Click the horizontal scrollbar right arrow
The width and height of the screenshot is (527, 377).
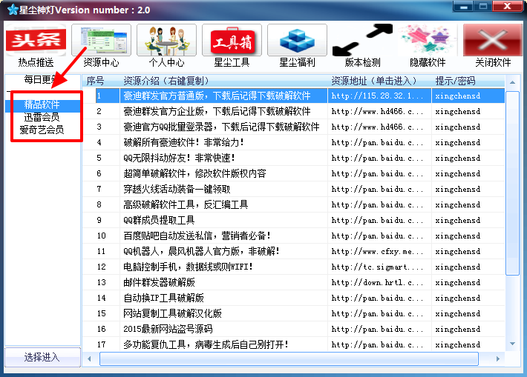498,359
